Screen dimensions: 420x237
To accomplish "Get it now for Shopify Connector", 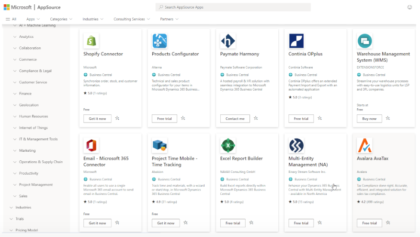I will tap(98, 119).
